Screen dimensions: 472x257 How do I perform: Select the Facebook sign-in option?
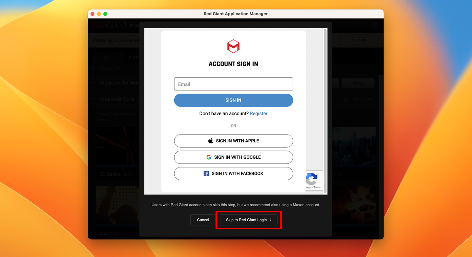pos(233,173)
